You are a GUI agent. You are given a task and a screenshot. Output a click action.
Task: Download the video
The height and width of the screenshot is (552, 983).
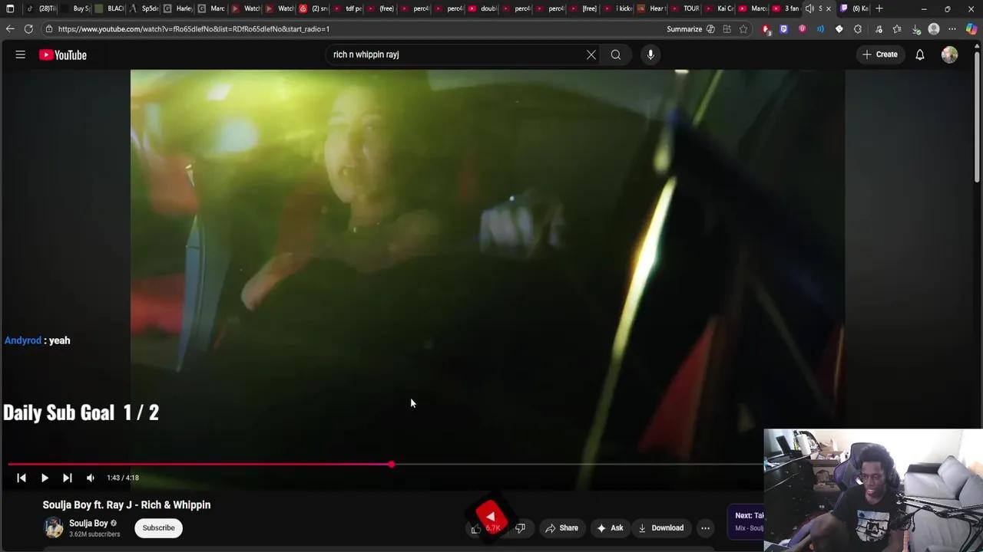660,527
